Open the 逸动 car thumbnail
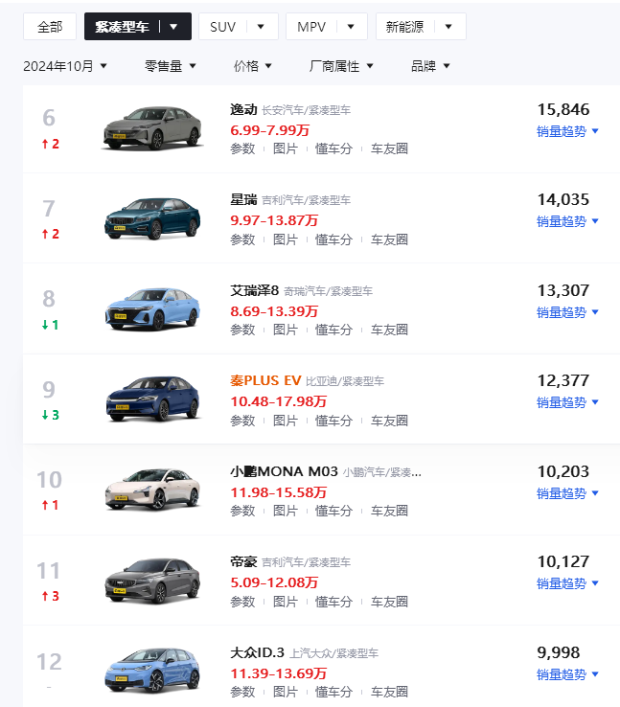The height and width of the screenshot is (707, 620). pos(152,128)
